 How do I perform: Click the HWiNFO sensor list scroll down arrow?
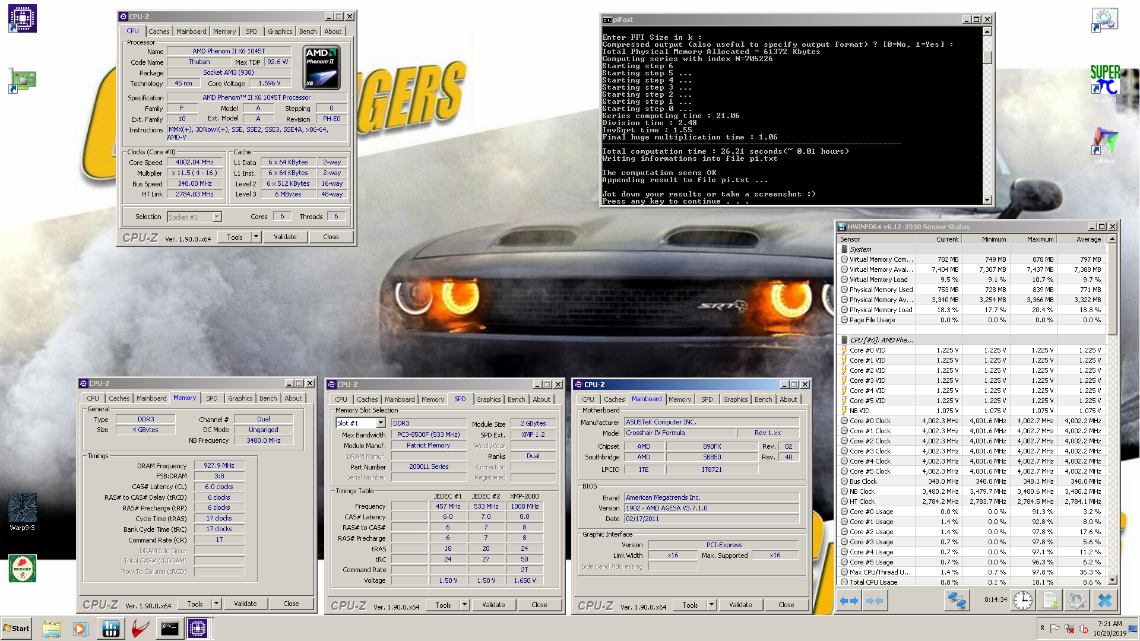[1112, 580]
